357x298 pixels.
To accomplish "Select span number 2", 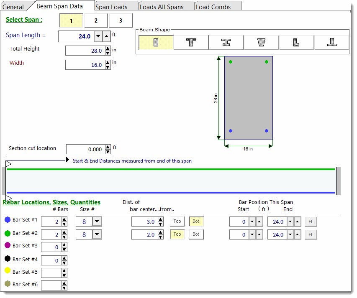I will (96, 20).
